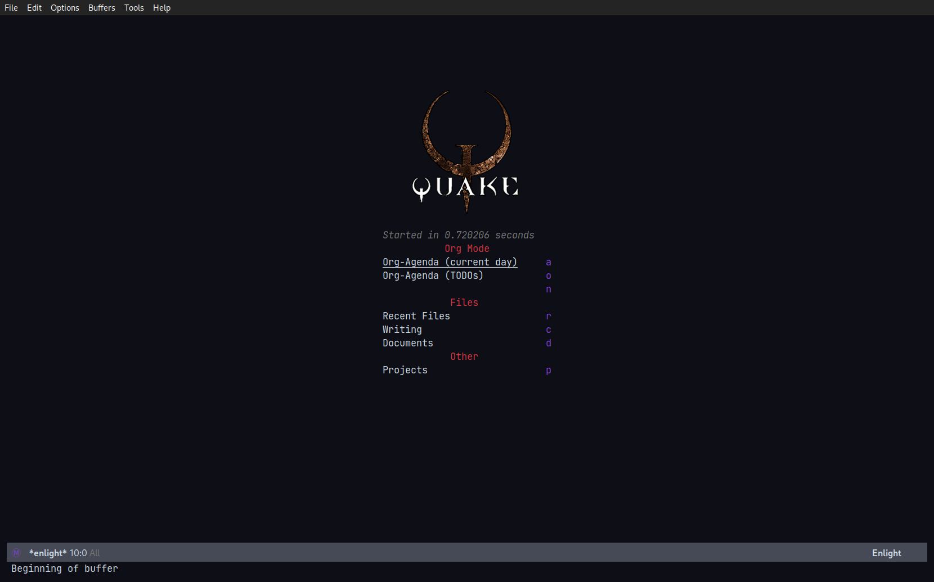Open the Writing entry
This screenshot has width=934, height=582.
402,330
